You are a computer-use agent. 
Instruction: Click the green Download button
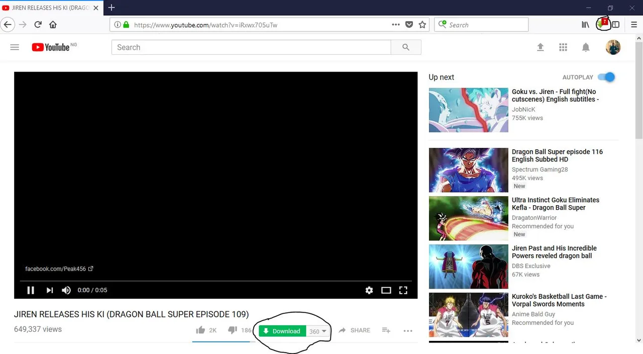(x=282, y=331)
